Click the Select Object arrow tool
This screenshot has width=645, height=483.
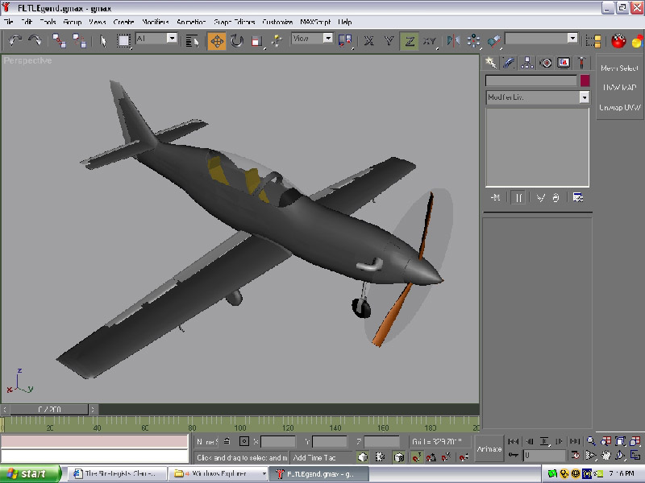click(x=103, y=40)
